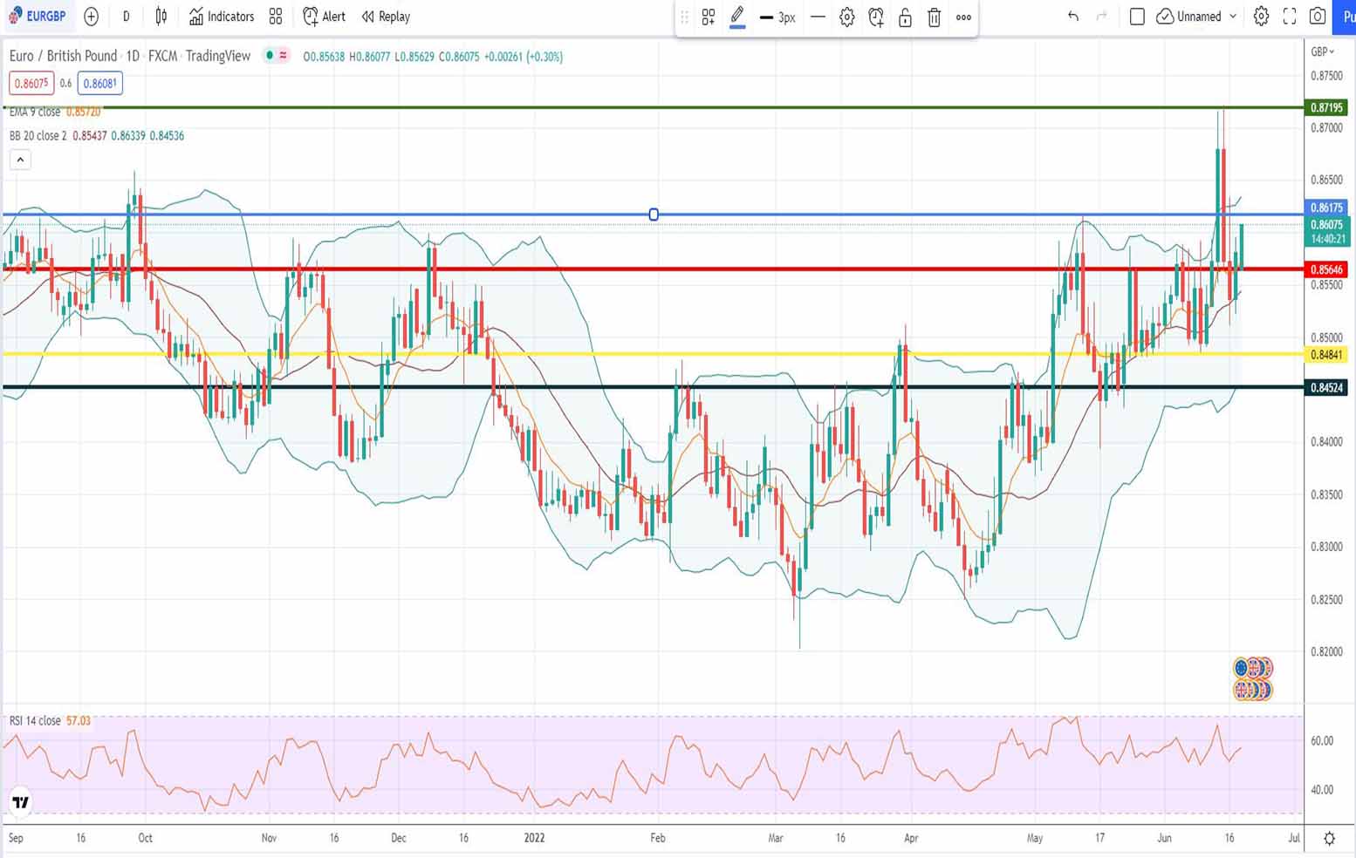This screenshot has width=1356, height=858.
Task: Toggle the lock on the selected drawing
Action: (905, 17)
